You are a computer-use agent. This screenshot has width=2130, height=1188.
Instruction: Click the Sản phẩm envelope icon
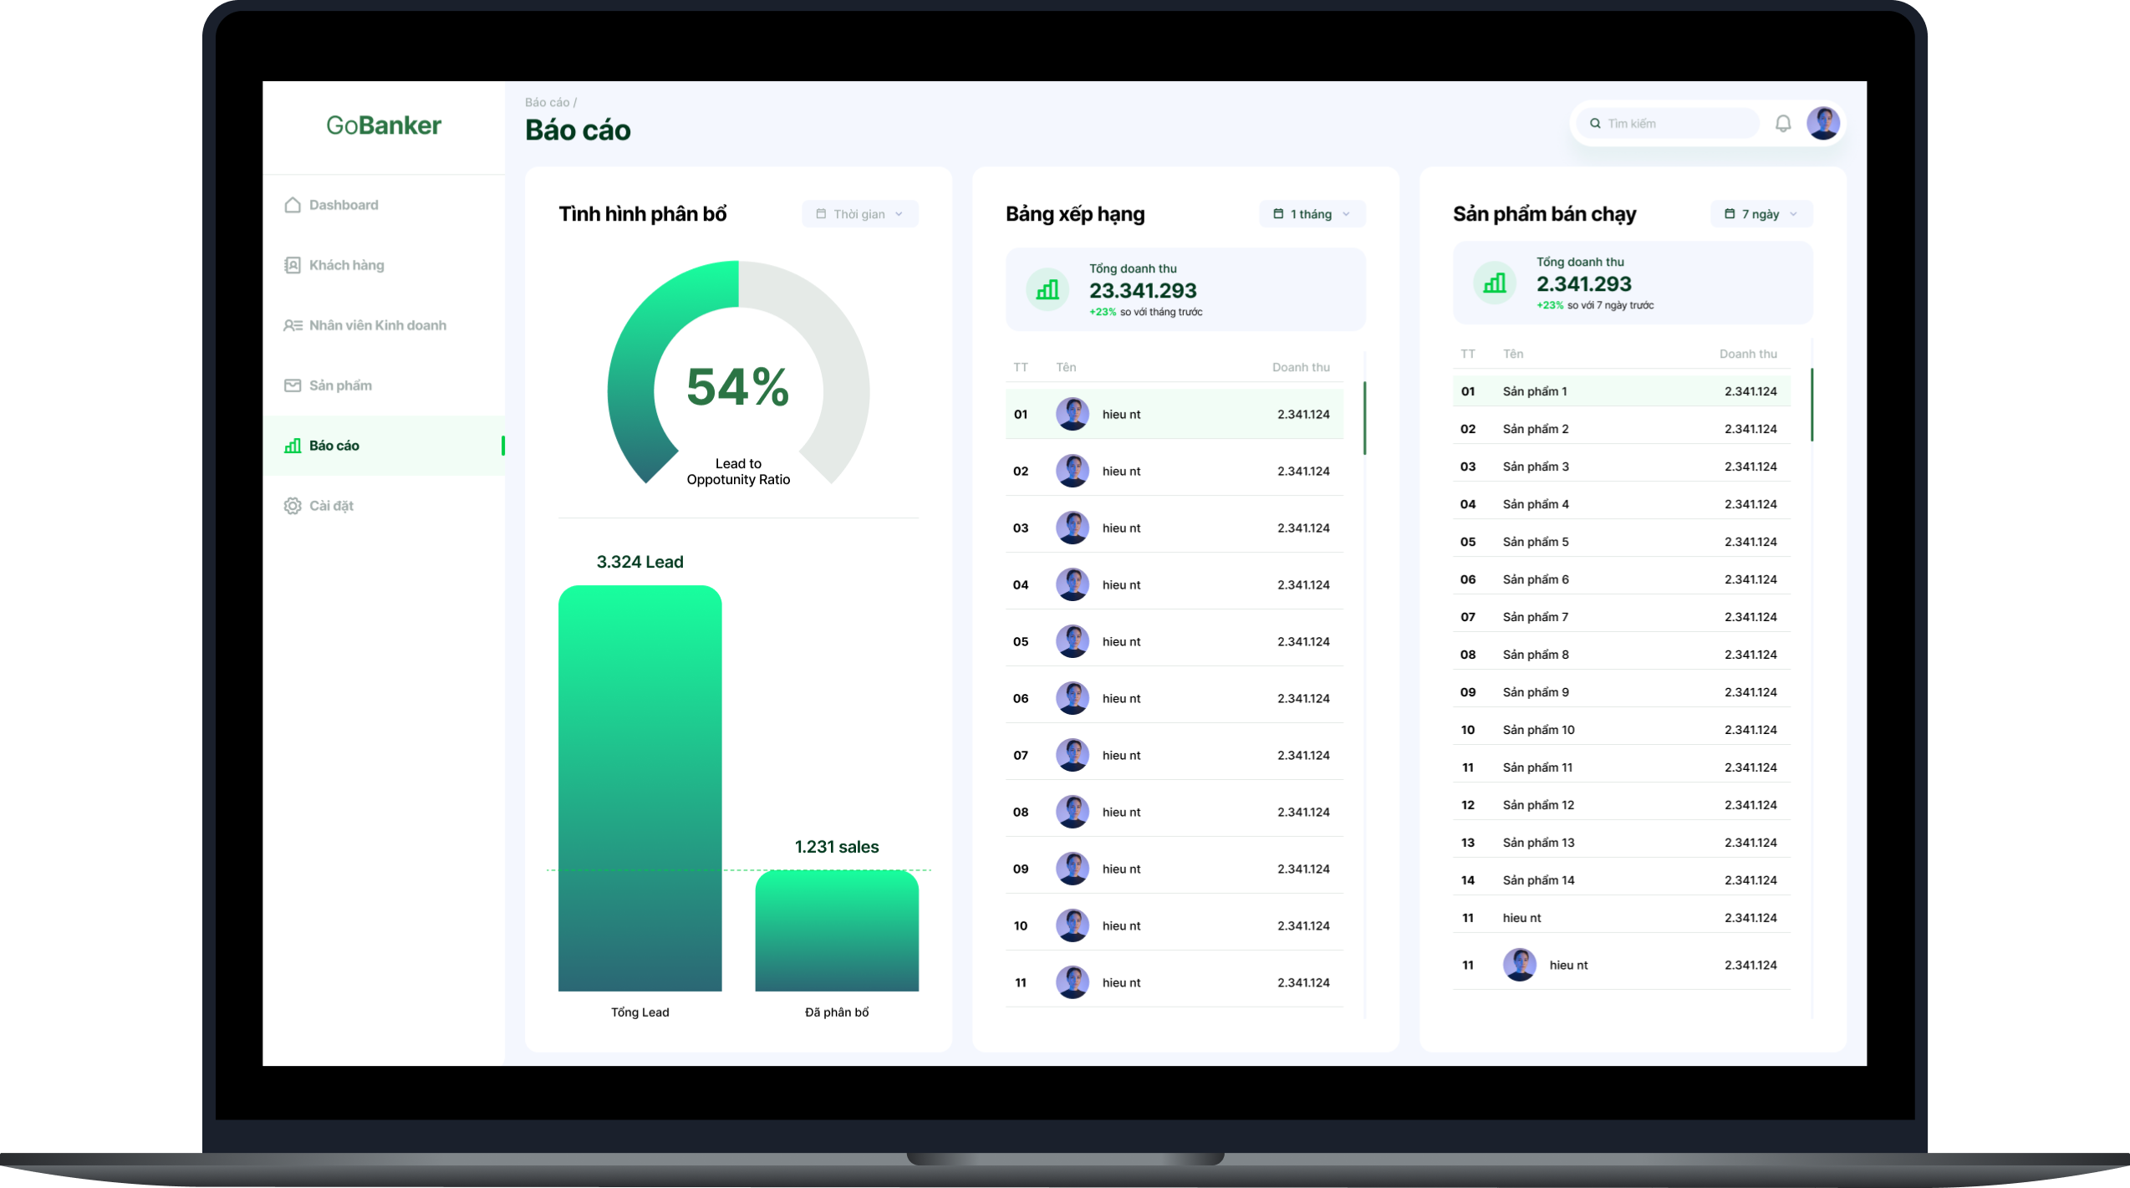click(x=292, y=385)
